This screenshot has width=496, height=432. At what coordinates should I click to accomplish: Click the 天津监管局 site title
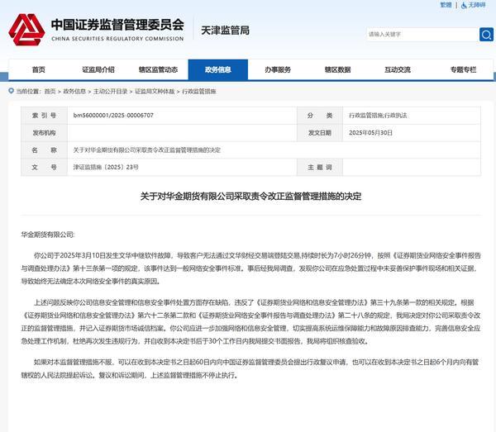pyautogui.click(x=223, y=31)
